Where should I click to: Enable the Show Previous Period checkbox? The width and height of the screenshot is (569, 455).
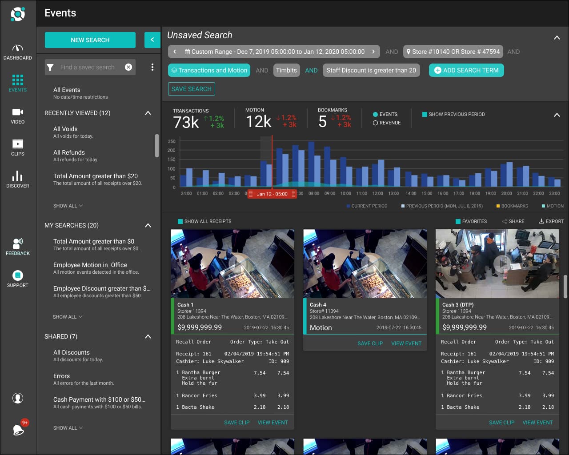click(x=425, y=114)
